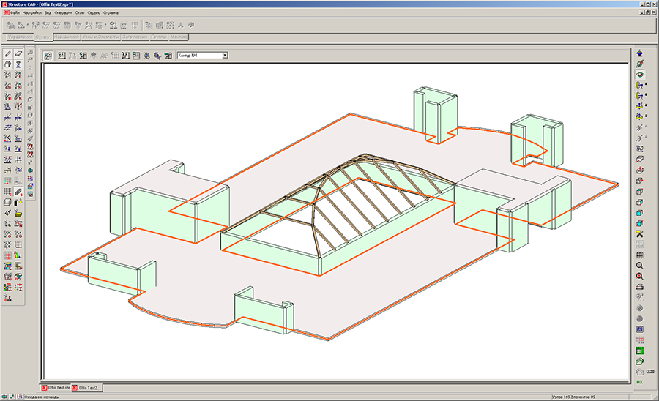Select the eraser tool in left toolbar
659x401 pixels.
(x=18, y=54)
